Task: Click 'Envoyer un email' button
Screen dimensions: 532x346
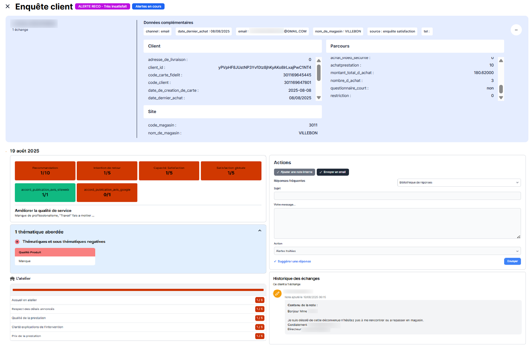Action: point(332,172)
